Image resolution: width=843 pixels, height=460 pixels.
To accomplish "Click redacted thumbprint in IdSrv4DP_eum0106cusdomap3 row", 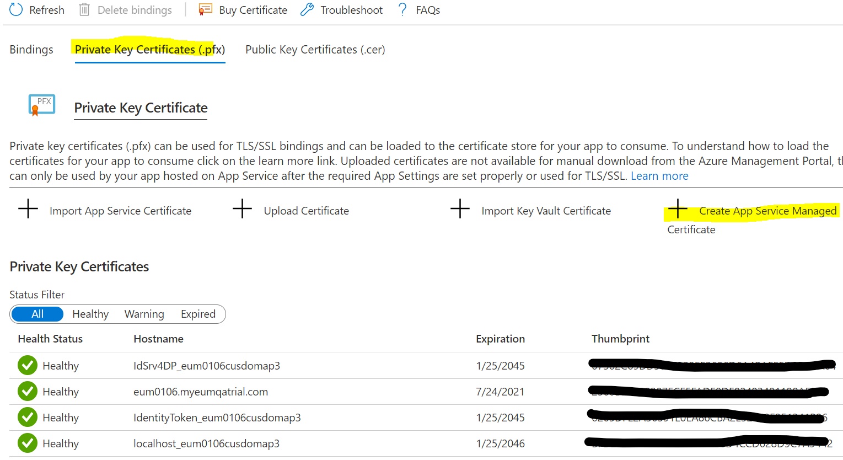I will 712,365.
